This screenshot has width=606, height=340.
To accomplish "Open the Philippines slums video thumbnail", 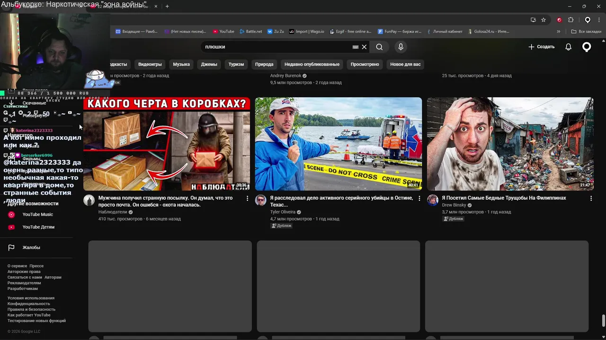I will coord(510,144).
